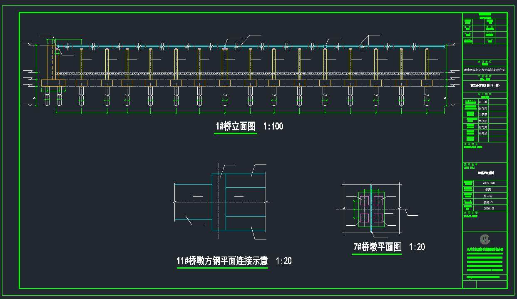Click the 1#桥立面图 drawing title

click(x=235, y=126)
